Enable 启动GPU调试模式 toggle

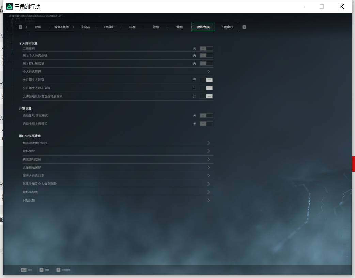[206, 116]
